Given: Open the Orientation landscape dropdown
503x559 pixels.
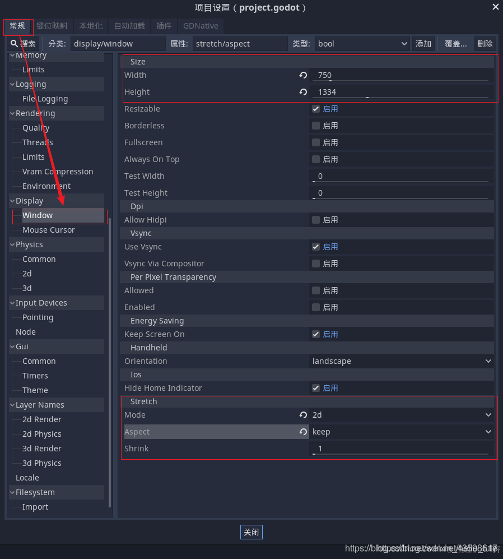Looking at the screenshot, I should point(402,361).
